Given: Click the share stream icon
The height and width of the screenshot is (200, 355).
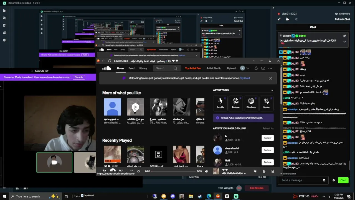Looking at the screenshot, I should 296,19.
